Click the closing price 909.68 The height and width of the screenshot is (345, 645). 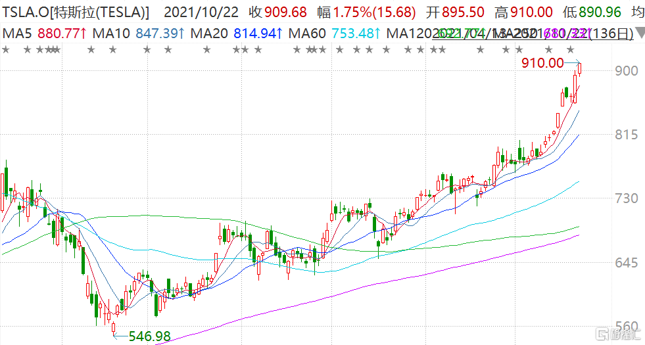(x=285, y=12)
